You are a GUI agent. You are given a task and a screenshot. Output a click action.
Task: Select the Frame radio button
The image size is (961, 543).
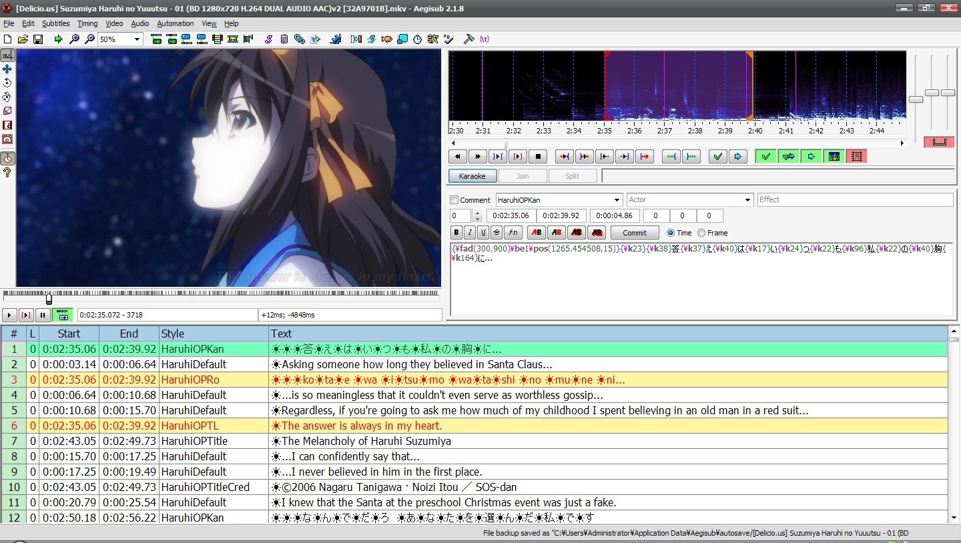[x=701, y=233]
